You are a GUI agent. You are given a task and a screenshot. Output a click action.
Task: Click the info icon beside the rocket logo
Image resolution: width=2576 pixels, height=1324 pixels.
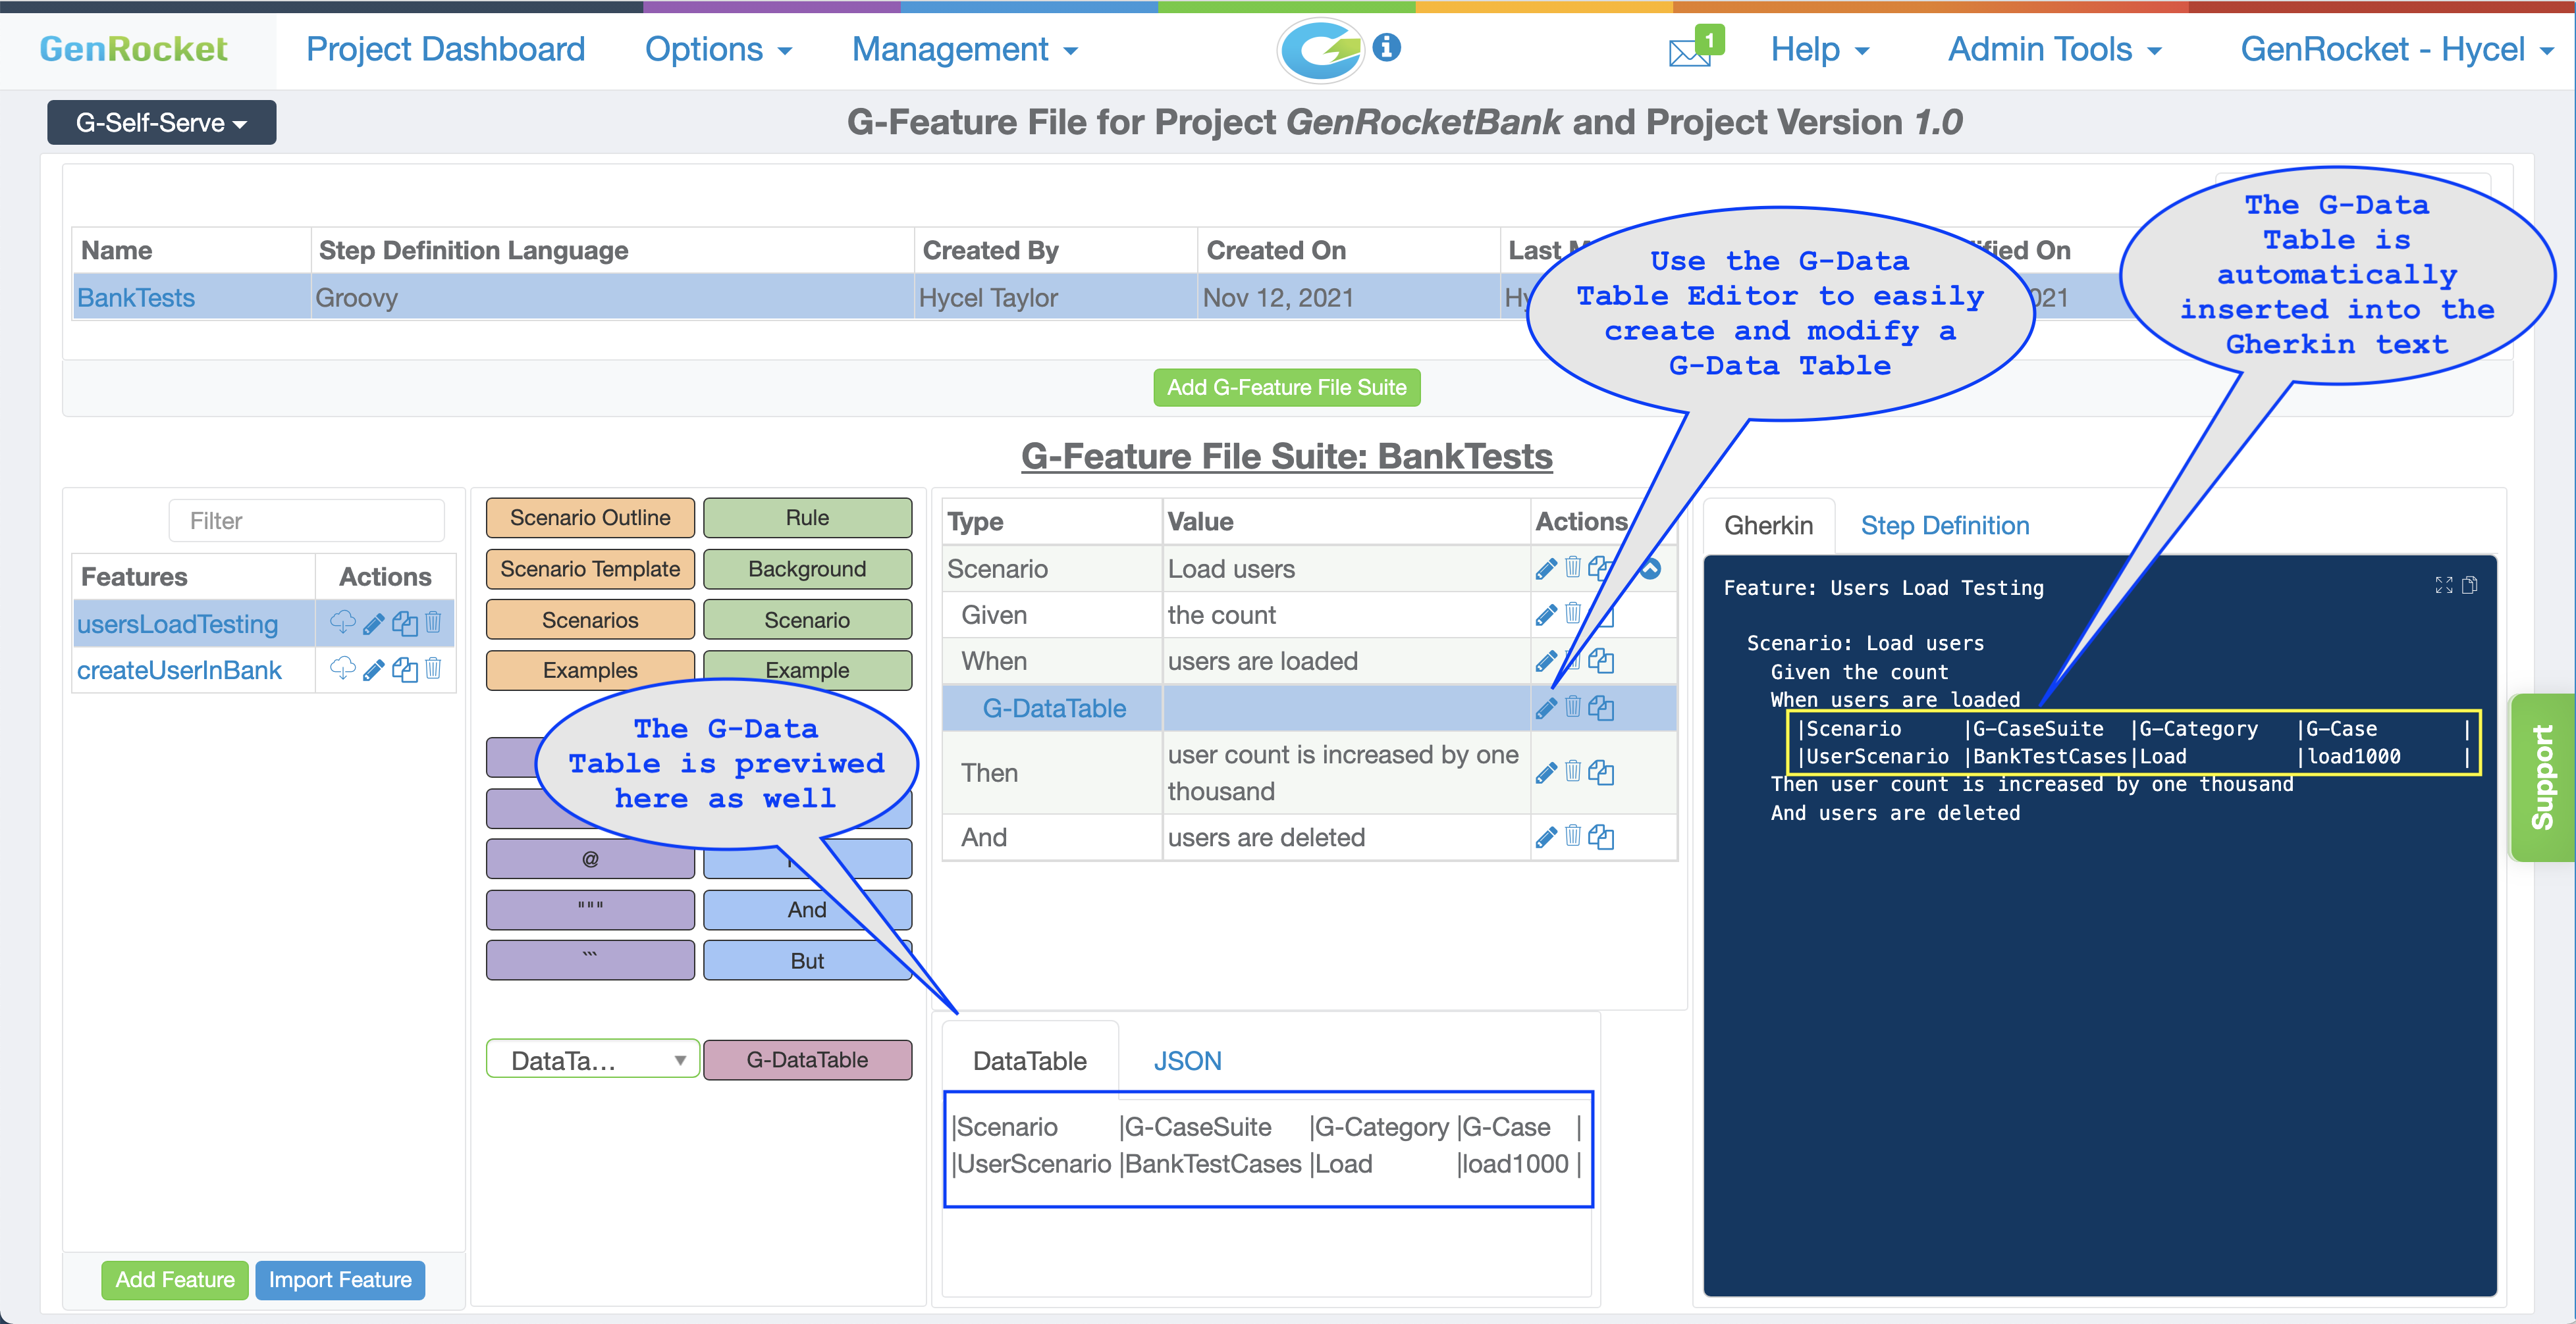(1386, 47)
